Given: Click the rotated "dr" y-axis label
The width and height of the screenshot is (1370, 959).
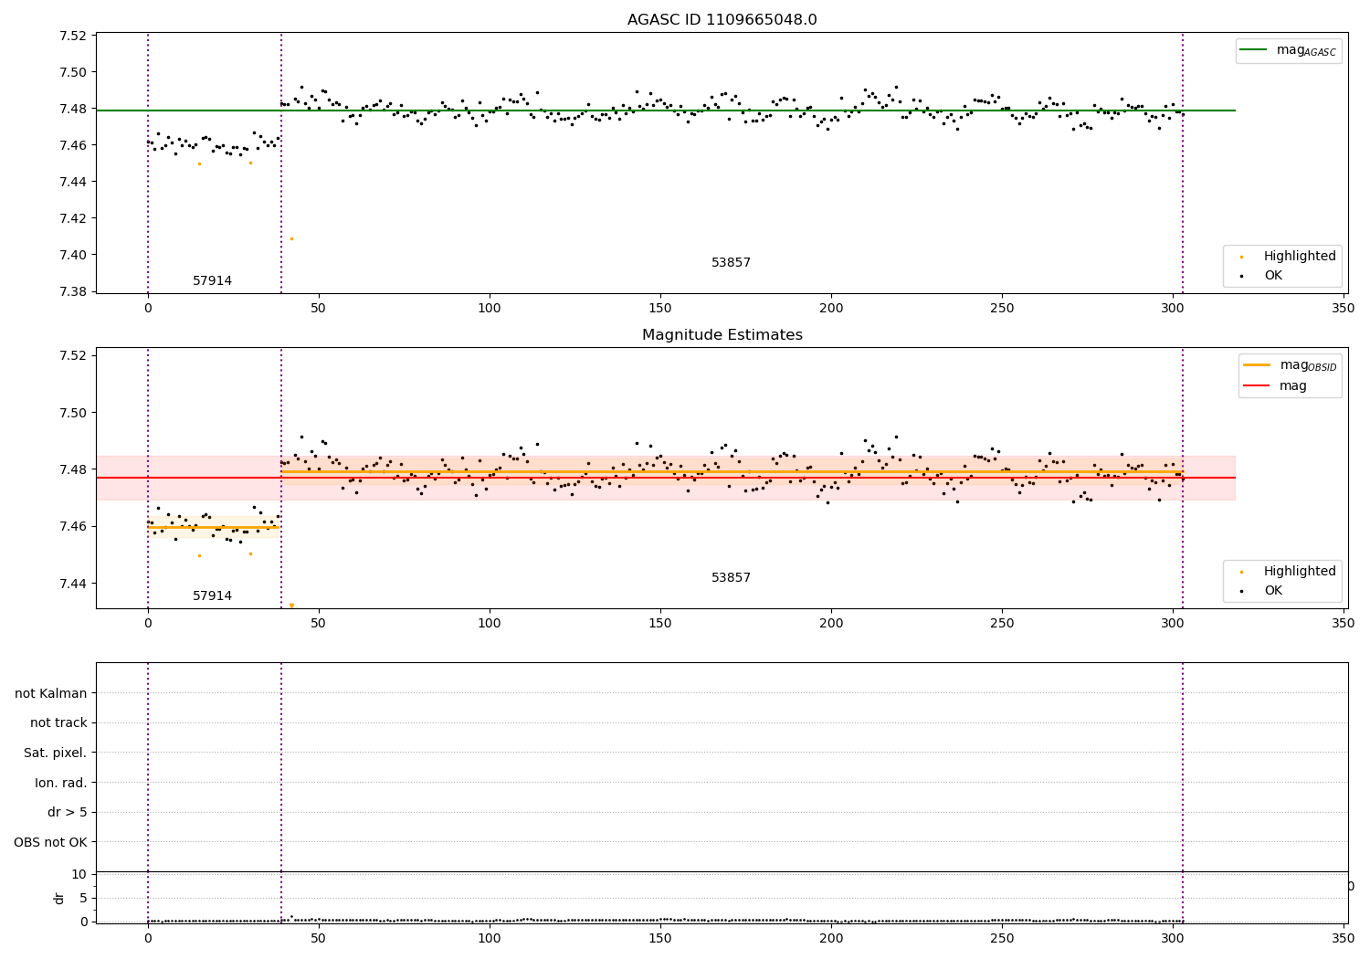Looking at the screenshot, I should point(59,898).
